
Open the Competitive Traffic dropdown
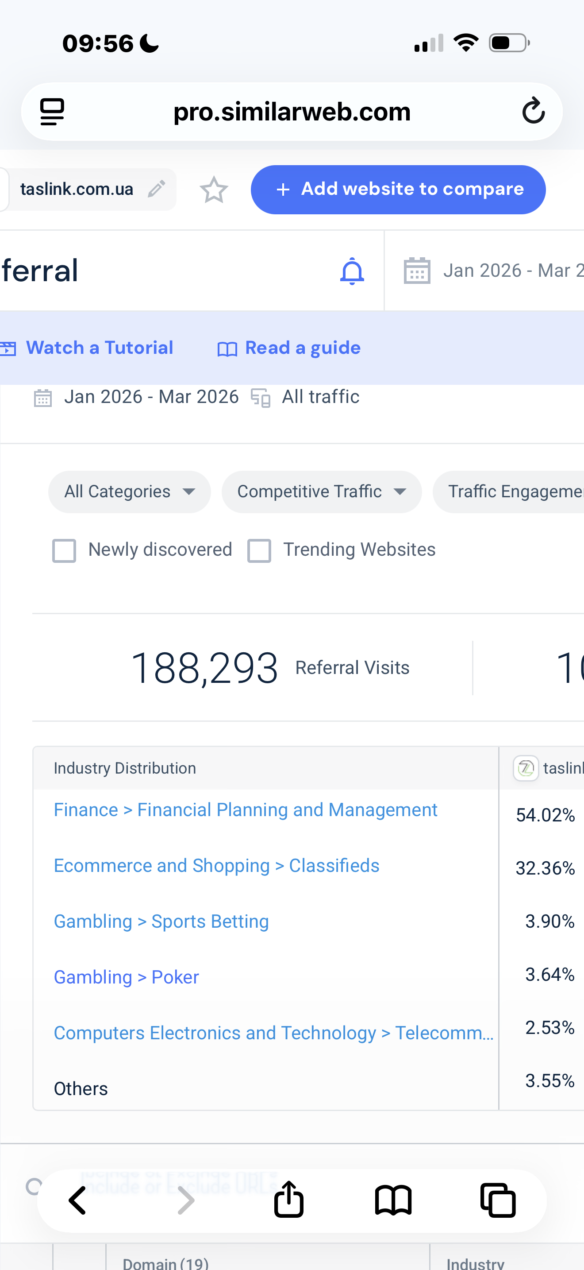pos(322,492)
